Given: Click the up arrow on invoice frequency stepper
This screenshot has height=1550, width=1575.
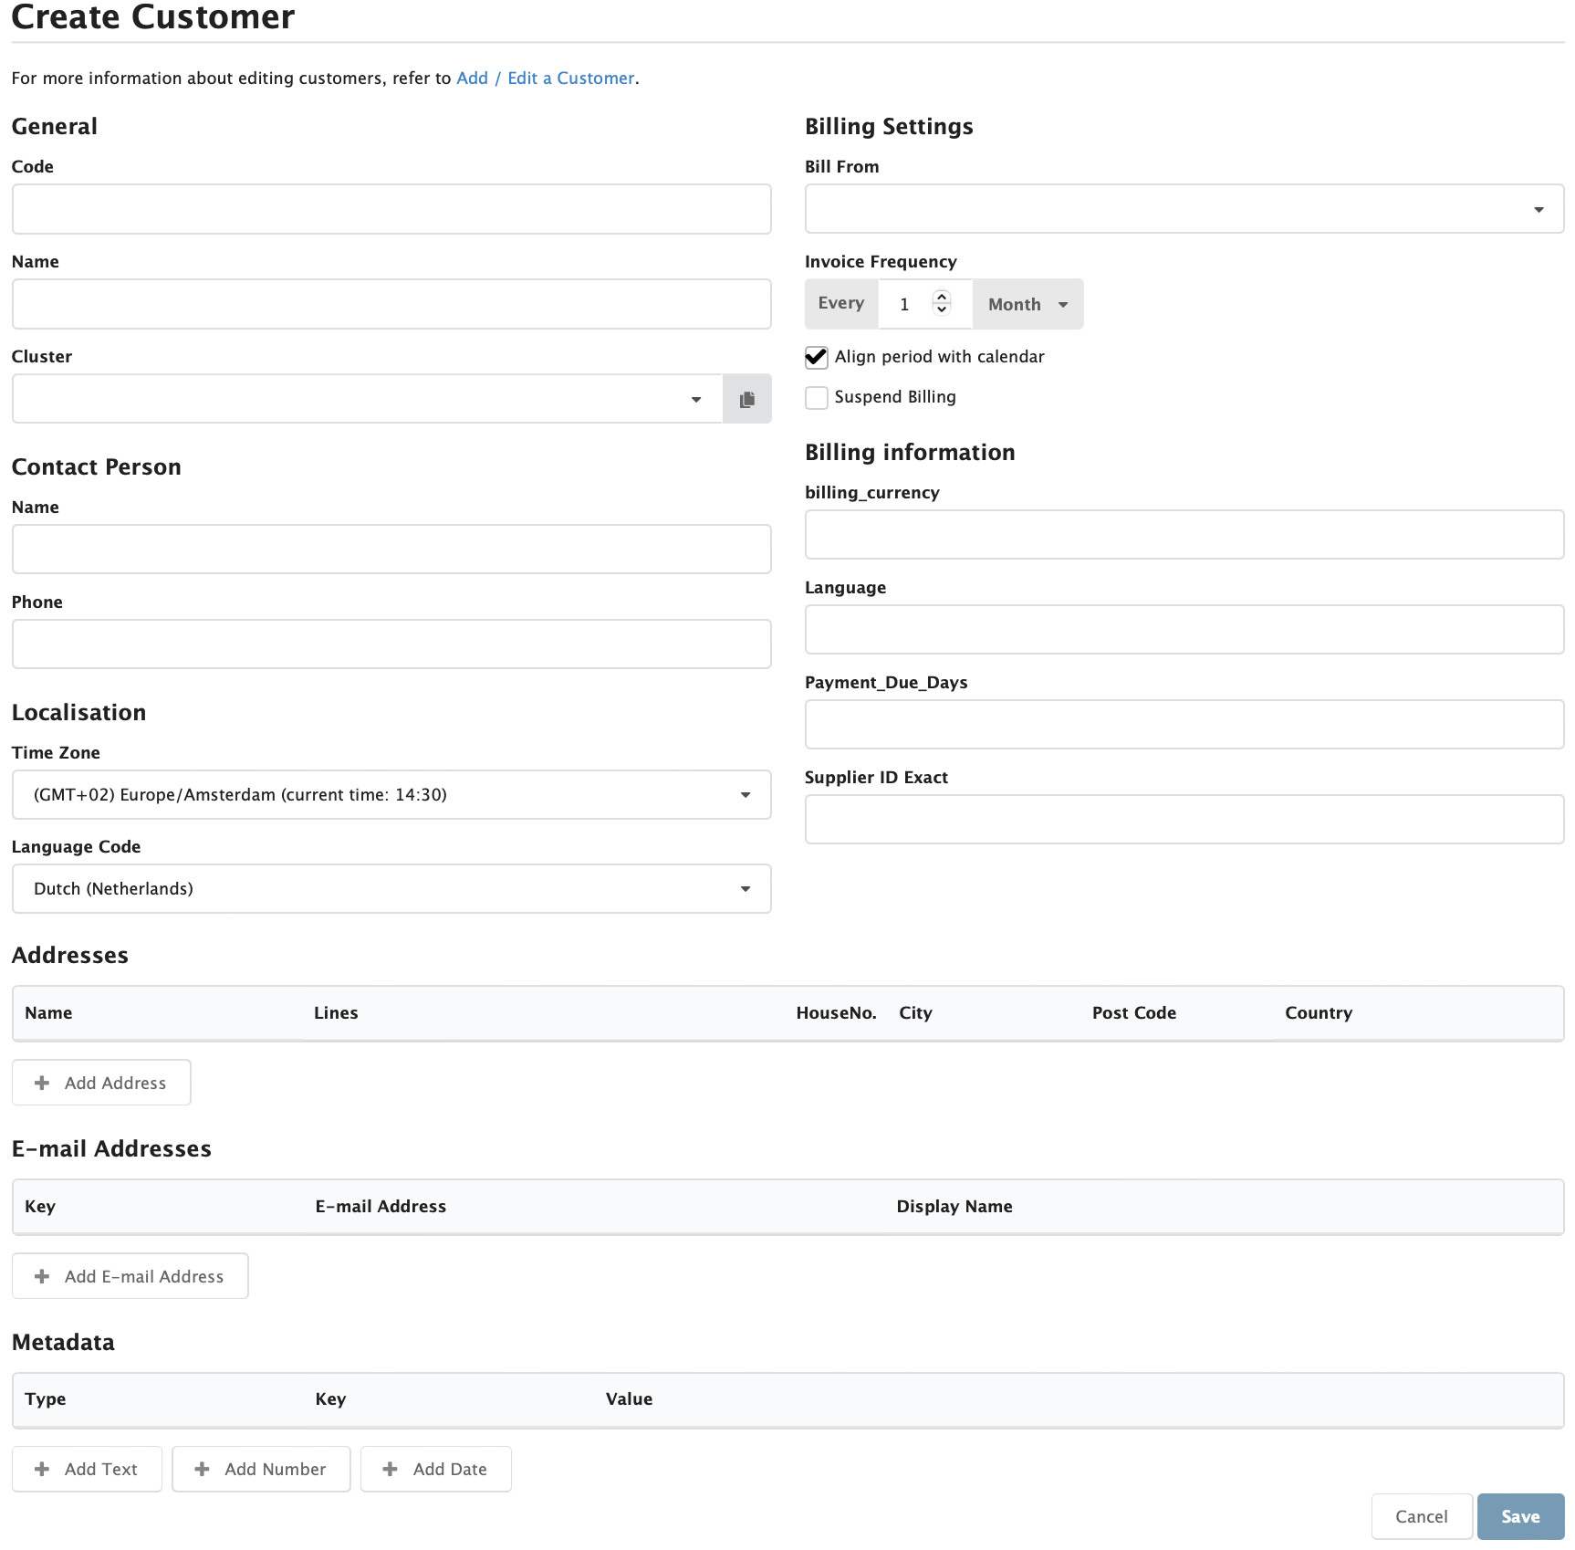Looking at the screenshot, I should [942, 297].
